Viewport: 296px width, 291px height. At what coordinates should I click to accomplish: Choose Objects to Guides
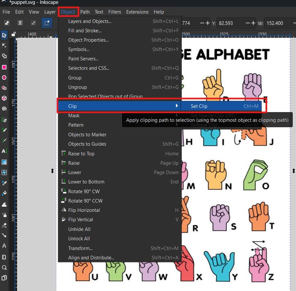point(120,144)
